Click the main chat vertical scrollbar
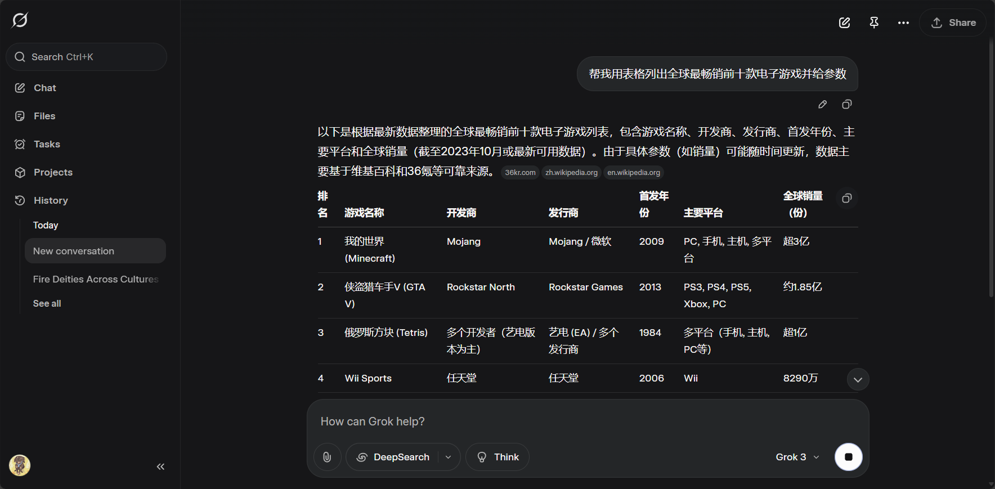 tap(991, 169)
